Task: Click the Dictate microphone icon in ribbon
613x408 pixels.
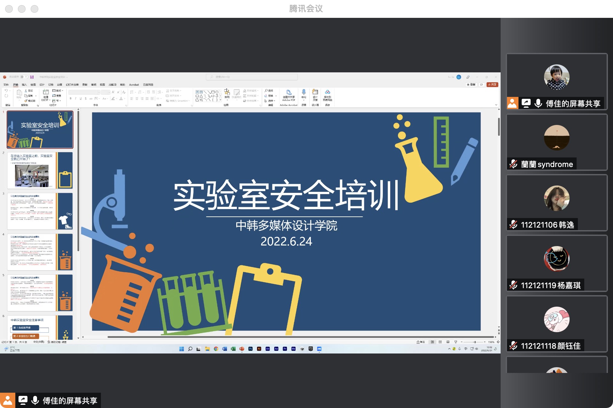Action: point(304,92)
